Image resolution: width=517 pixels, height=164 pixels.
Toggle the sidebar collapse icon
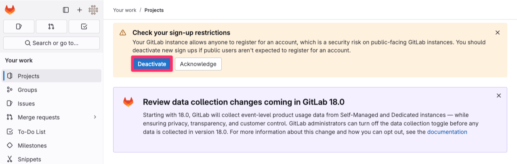(x=66, y=10)
